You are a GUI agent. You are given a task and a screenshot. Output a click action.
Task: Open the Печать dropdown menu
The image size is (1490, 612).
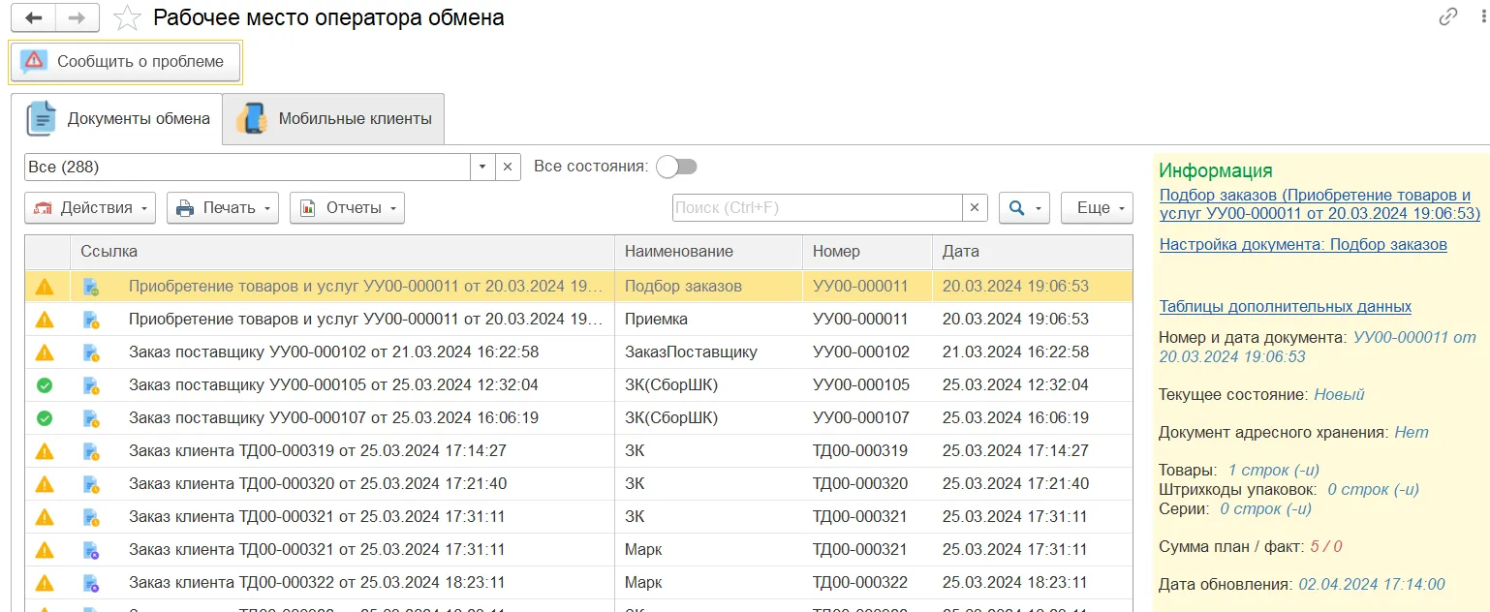[x=223, y=208]
